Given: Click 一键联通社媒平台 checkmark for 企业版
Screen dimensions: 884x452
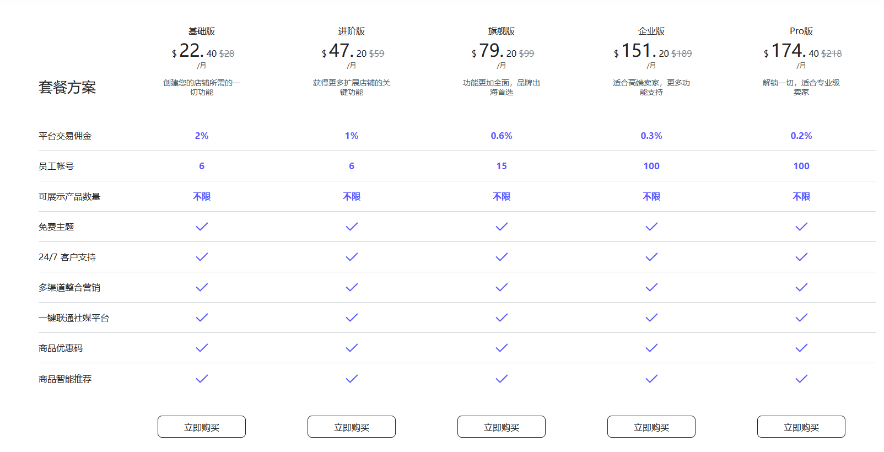Looking at the screenshot, I should click(x=651, y=318).
